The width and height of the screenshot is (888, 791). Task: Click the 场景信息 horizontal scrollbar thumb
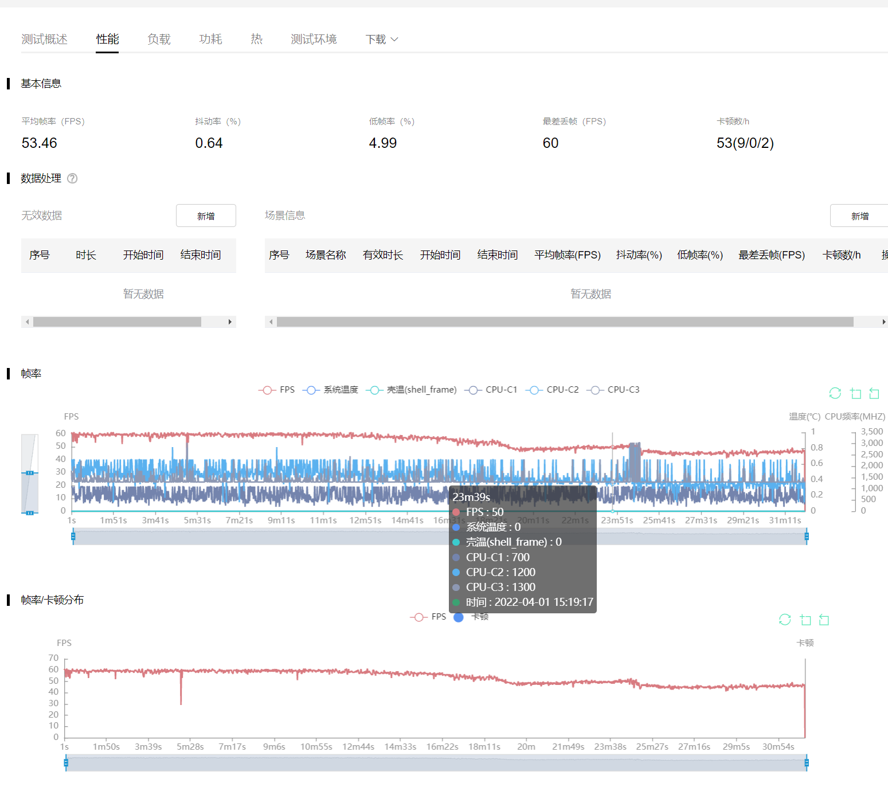tap(565, 322)
